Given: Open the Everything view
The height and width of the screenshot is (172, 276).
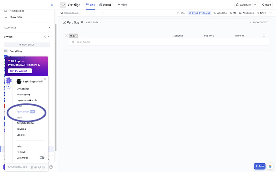Looking at the screenshot, I should [16, 51].
